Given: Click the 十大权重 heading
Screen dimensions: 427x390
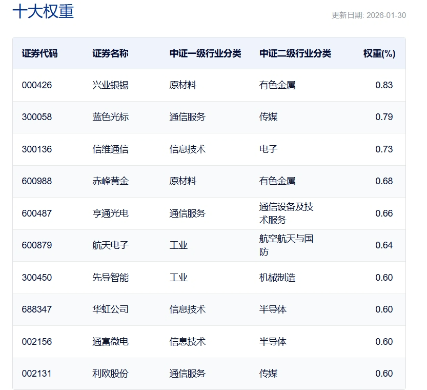Looking at the screenshot, I should click(43, 11).
